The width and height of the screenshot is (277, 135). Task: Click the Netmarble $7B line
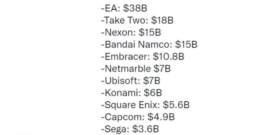click(x=136, y=69)
